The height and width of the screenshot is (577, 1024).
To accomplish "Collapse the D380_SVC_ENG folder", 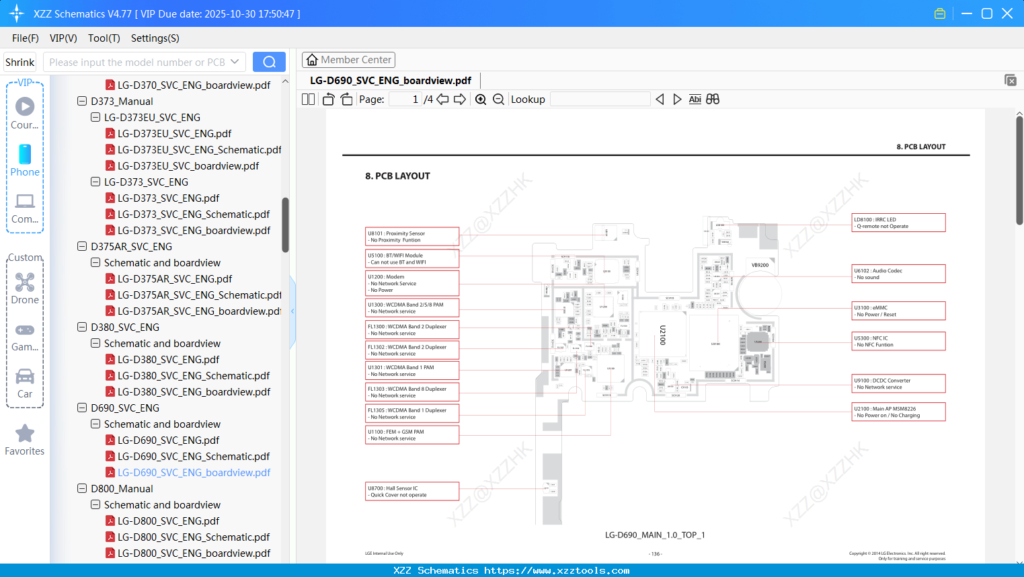I will click(81, 327).
